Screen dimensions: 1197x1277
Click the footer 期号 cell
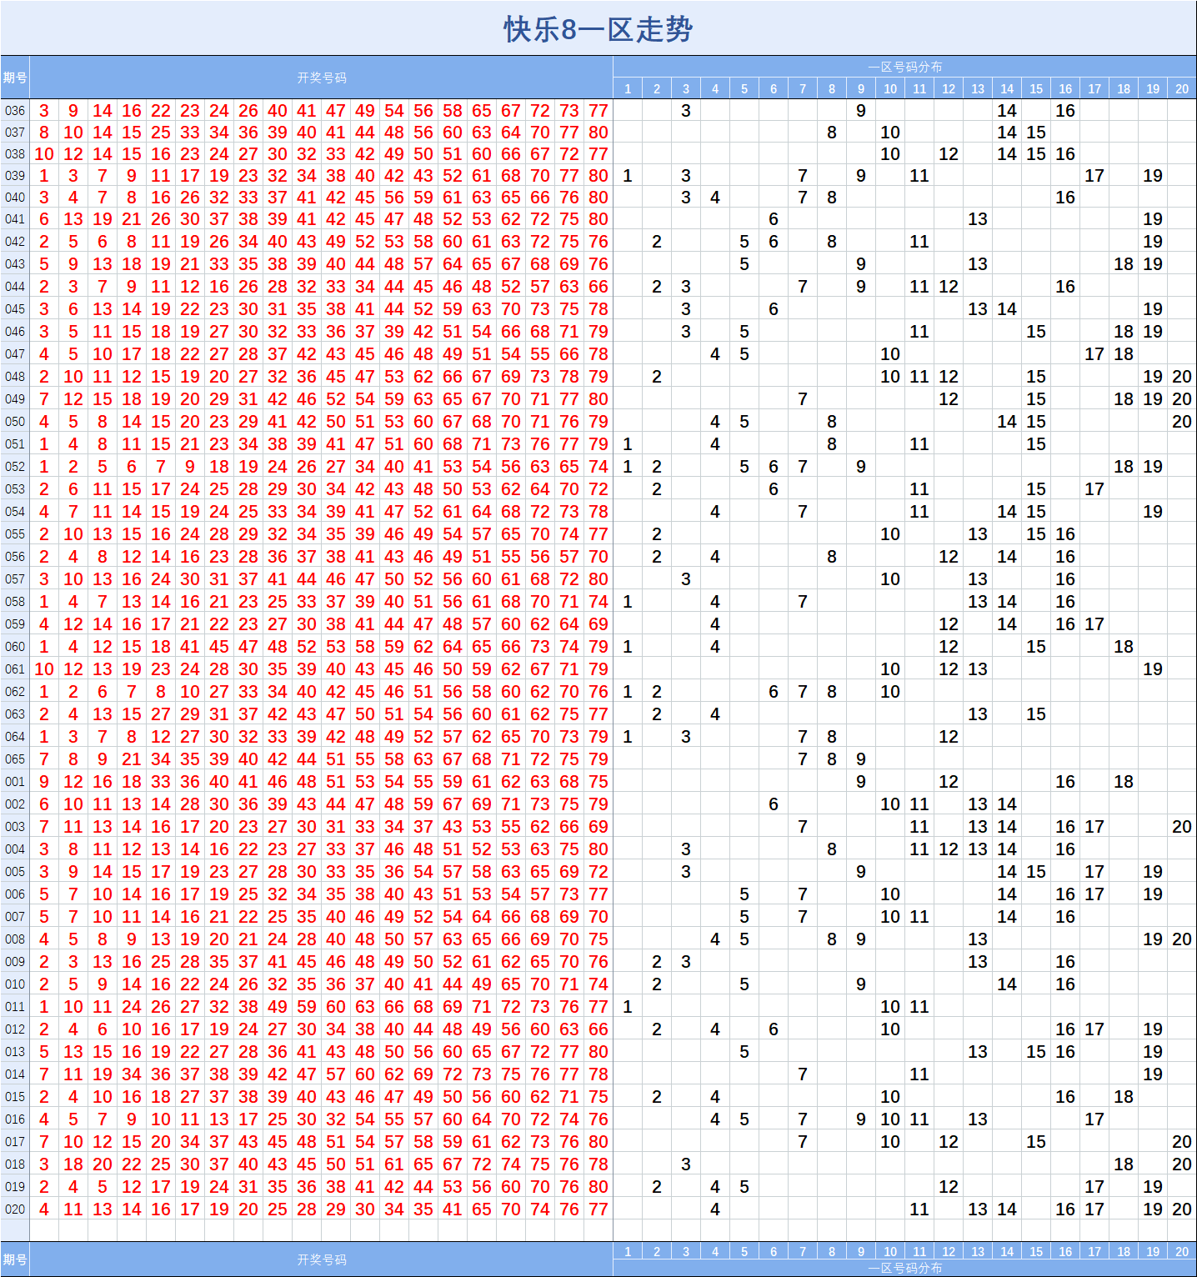[15, 1259]
